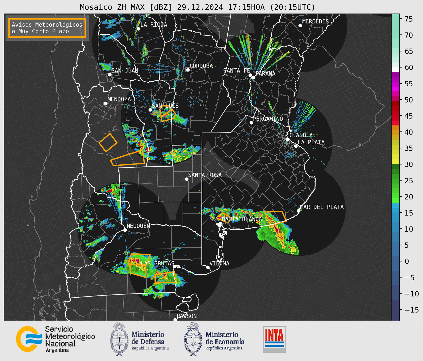Click the C.A.B.A. city marker
The height and width of the screenshot is (361, 423).
pyautogui.click(x=288, y=139)
